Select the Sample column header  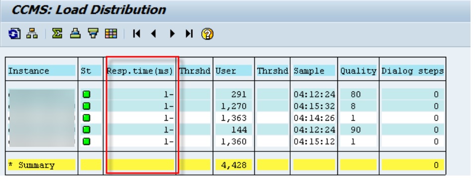click(314, 71)
